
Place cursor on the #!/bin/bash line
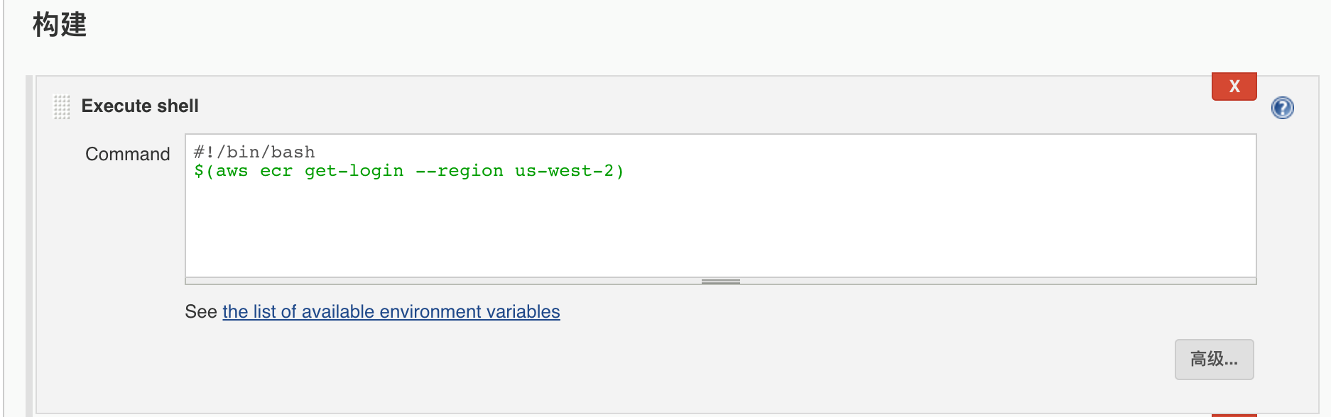[254, 152]
